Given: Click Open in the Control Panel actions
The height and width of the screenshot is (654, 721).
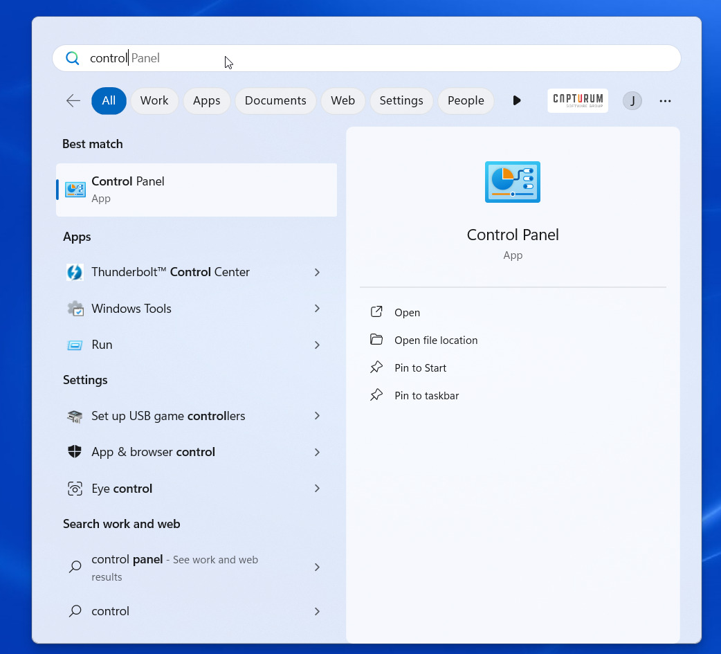Looking at the screenshot, I should click(x=407, y=313).
